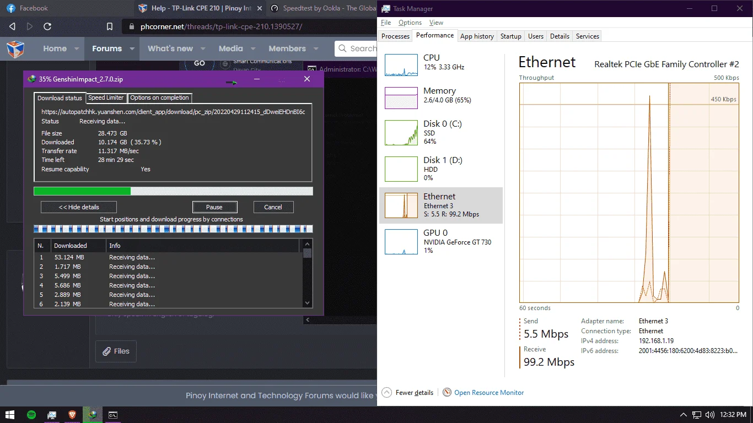Expand the Members dropdown arrow
The width and height of the screenshot is (753, 423).
coord(316,48)
